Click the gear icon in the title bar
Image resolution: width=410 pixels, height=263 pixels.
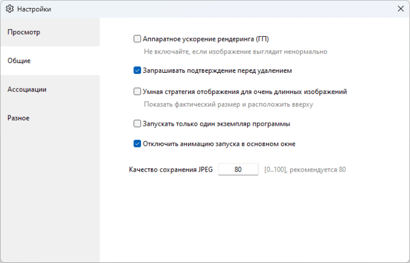pos(9,9)
